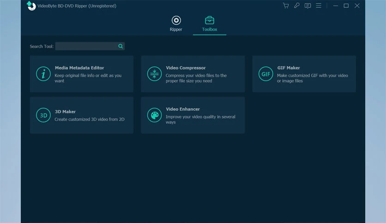Open Video Compressor title

pyautogui.click(x=186, y=68)
